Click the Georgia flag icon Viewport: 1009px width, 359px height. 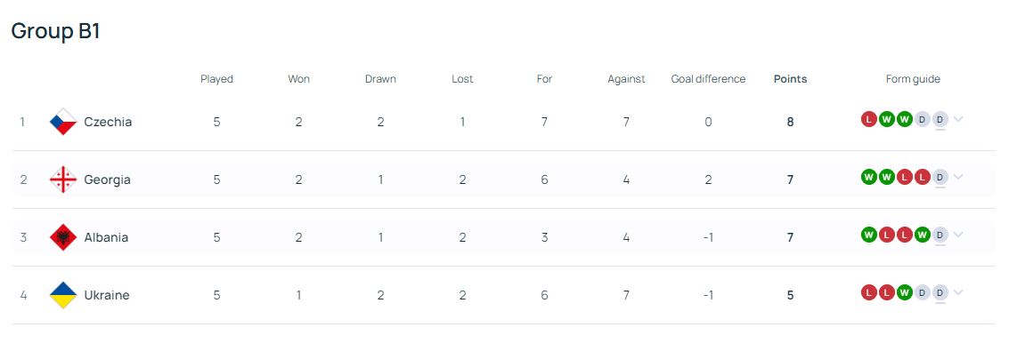(x=63, y=179)
